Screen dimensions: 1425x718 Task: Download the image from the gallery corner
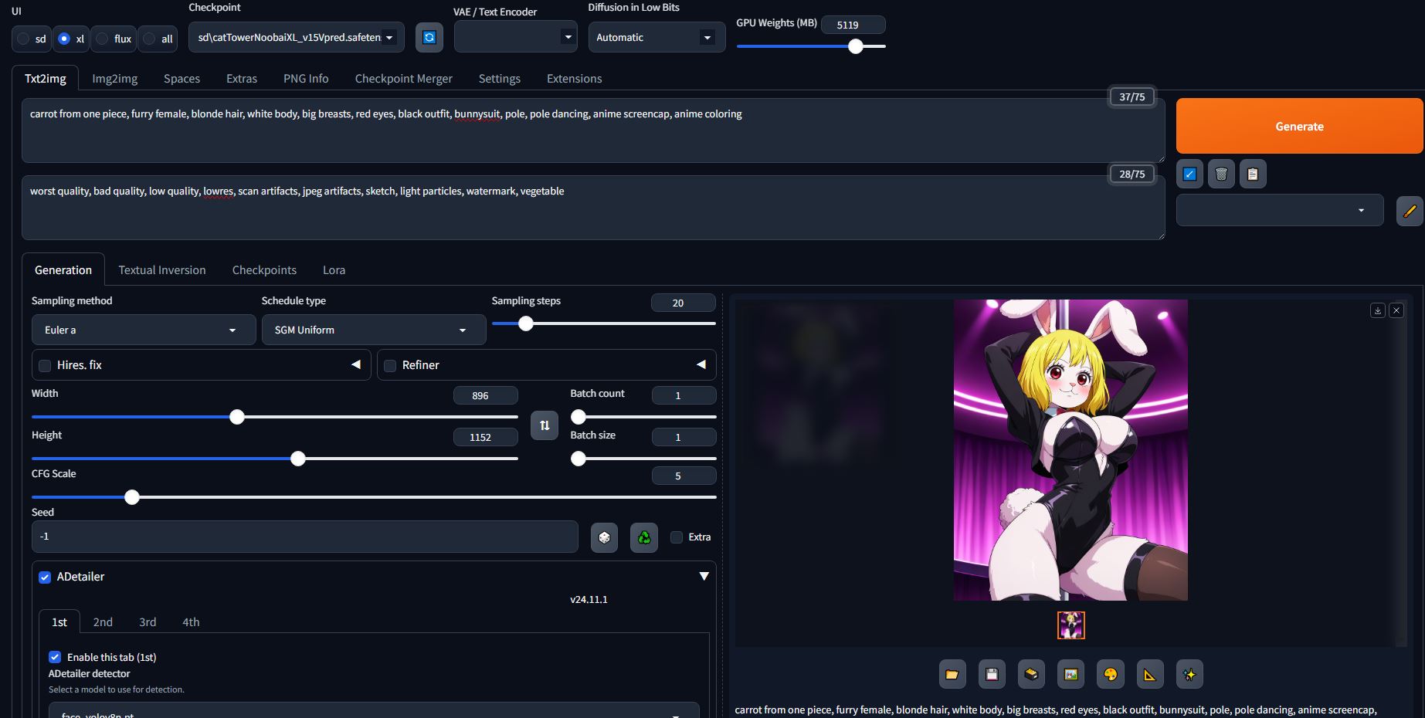click(1377, 310)
